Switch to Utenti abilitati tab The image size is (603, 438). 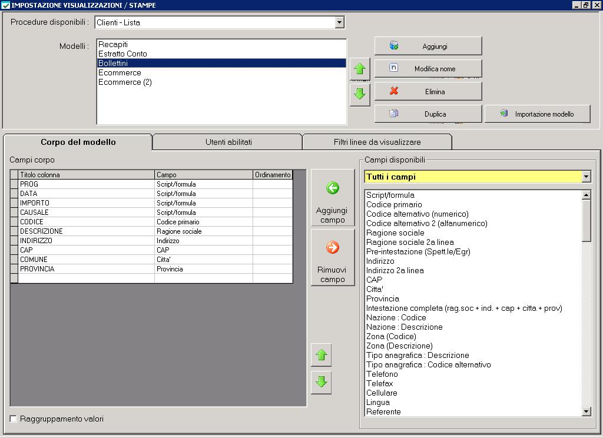tap(228, 142)
